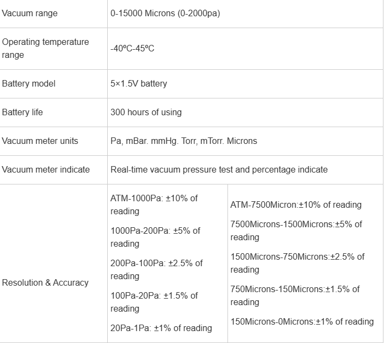Click the 200Pa-100Pa ±2.5% entry
This screenshot has width=384, height=343.
click(x=156, y=269)
